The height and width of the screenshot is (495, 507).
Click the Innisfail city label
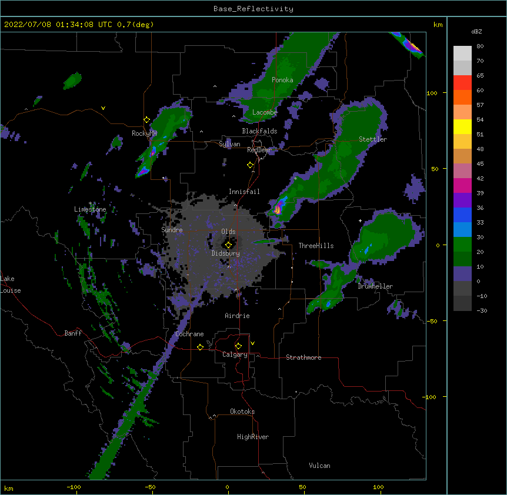click(244, 192)
